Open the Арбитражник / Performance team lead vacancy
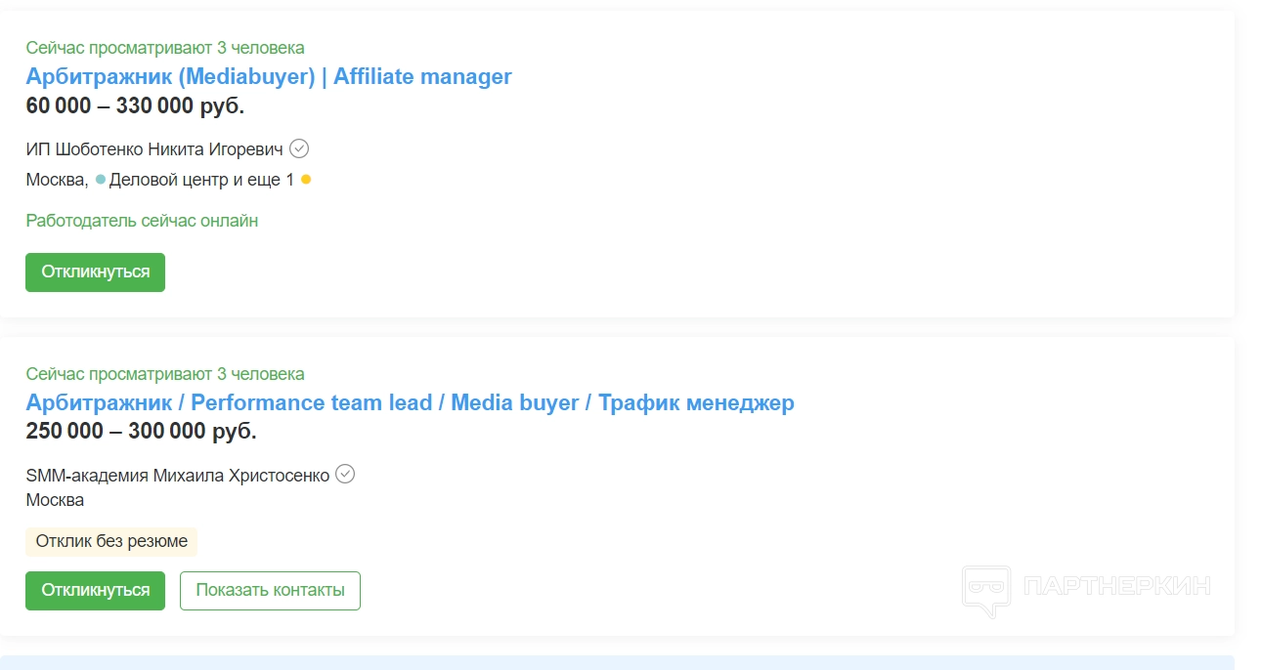The image size is (1261, 670). [x=410, y=402]
